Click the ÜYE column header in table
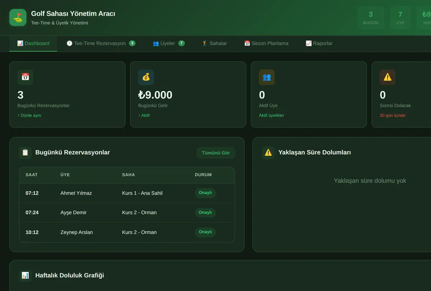This screenshot has width=431, height=291. 65,175
